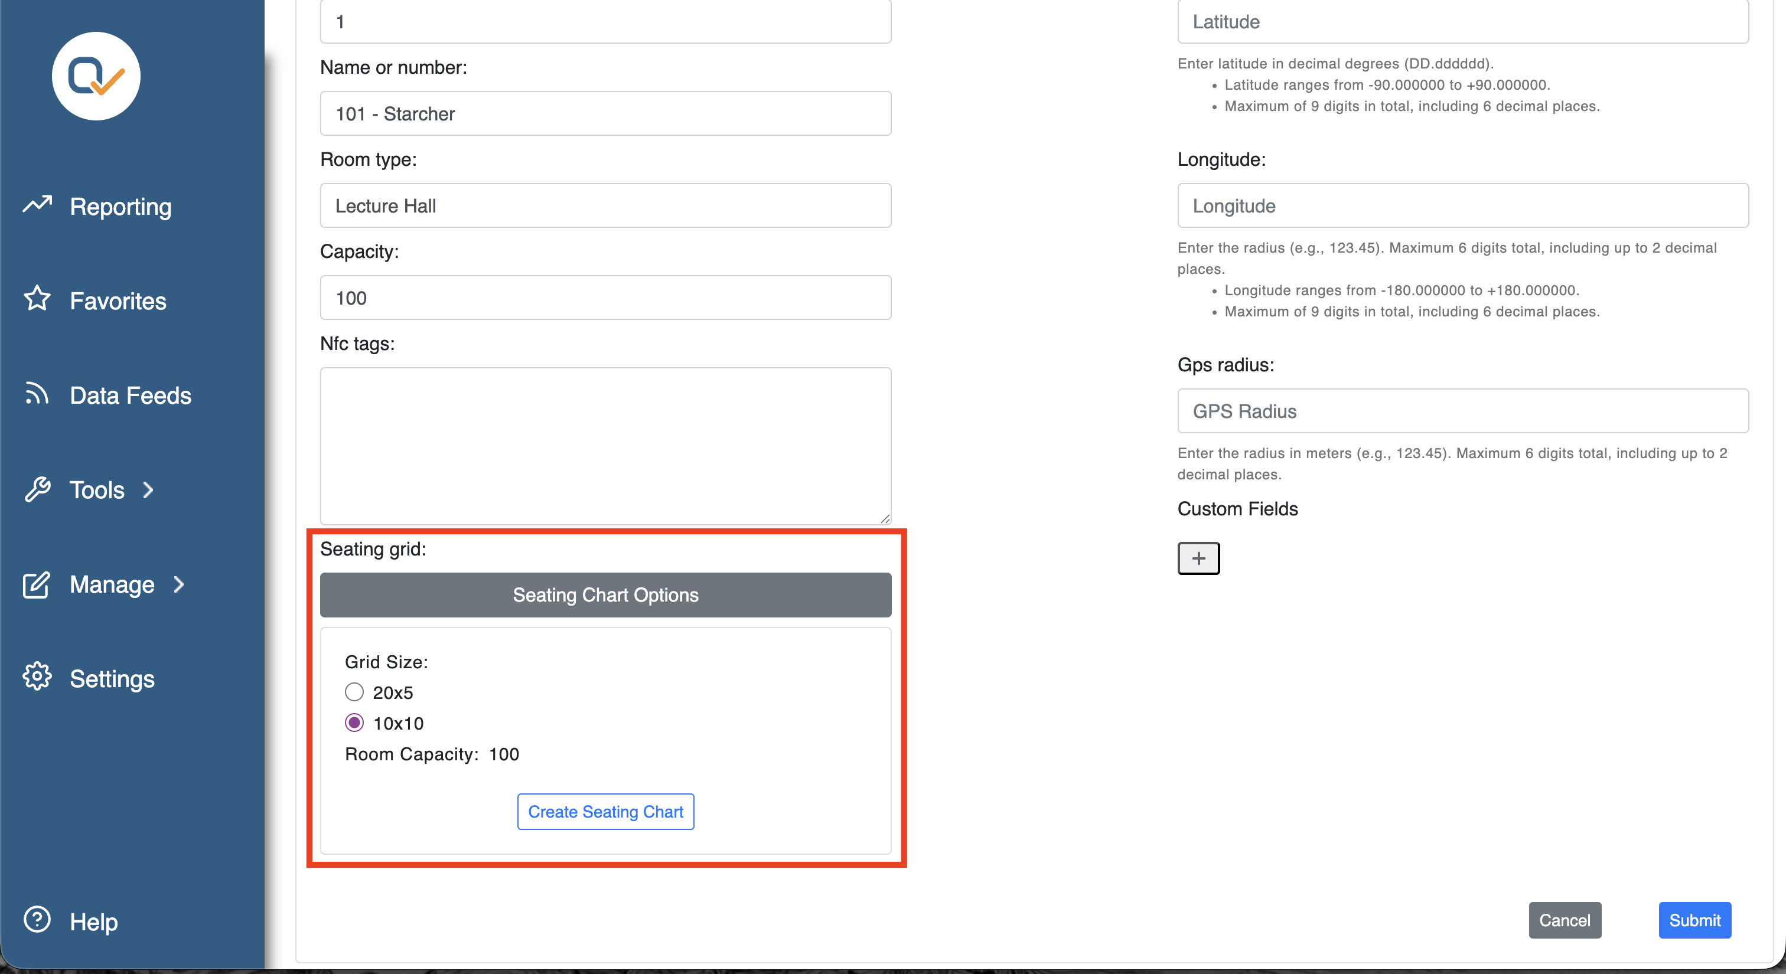Open the Tools menu item
The image size is (1786, 974).
pos(97,490)
